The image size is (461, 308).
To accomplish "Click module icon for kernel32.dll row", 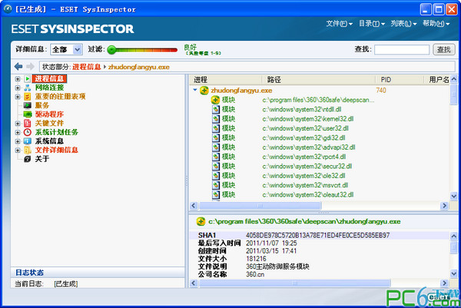I will [216, 119].
